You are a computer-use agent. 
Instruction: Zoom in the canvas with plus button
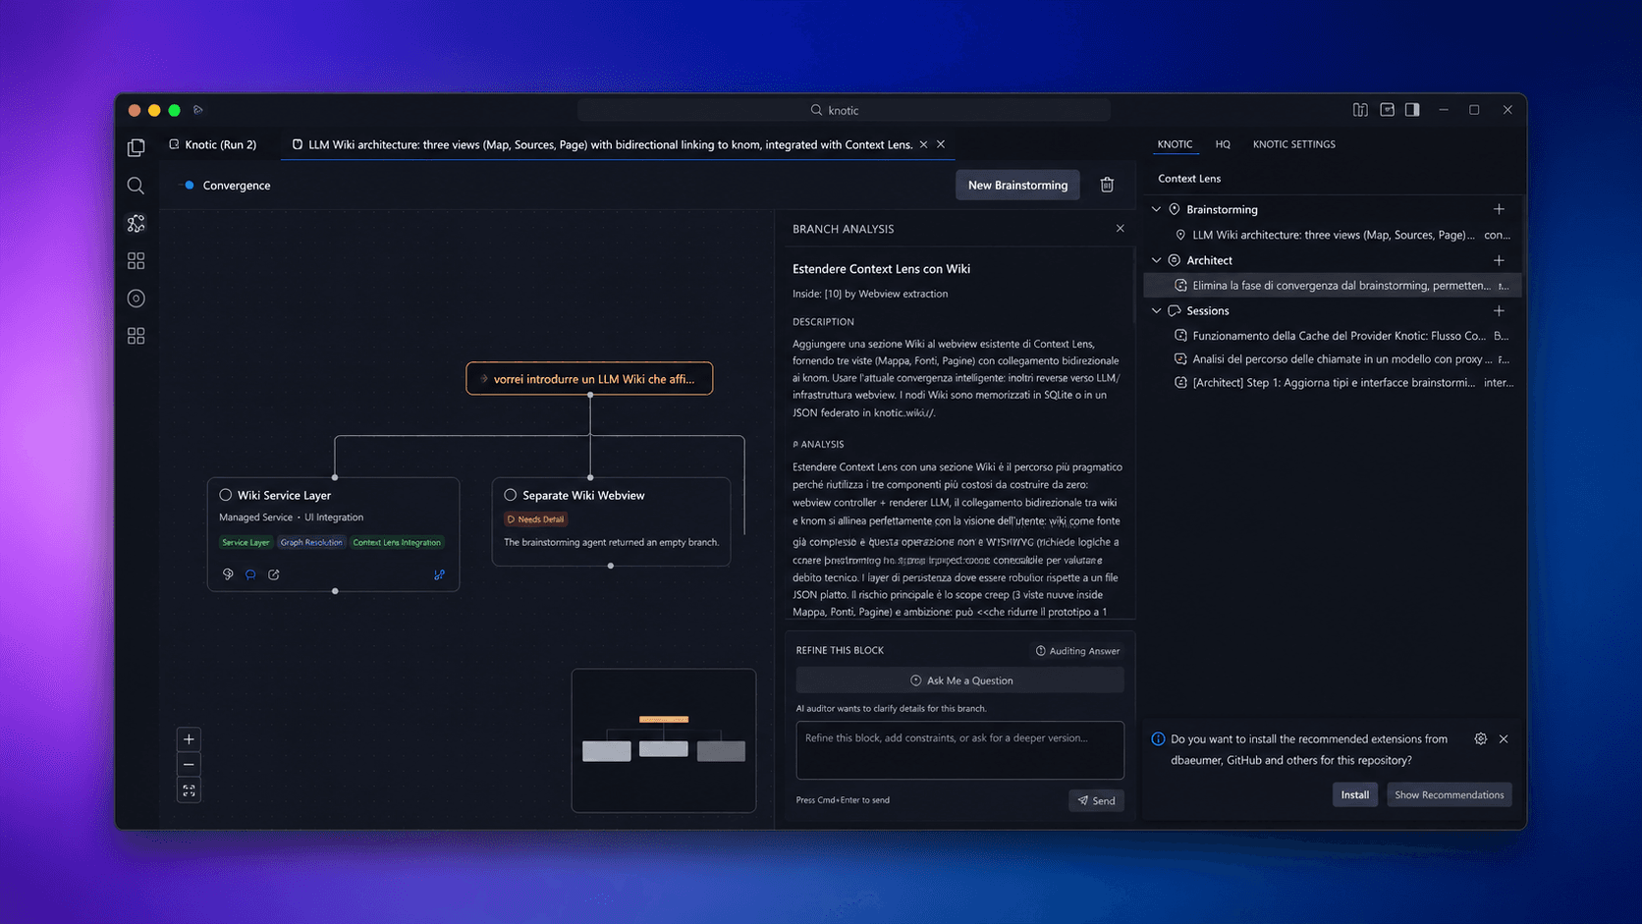(189, 739)
